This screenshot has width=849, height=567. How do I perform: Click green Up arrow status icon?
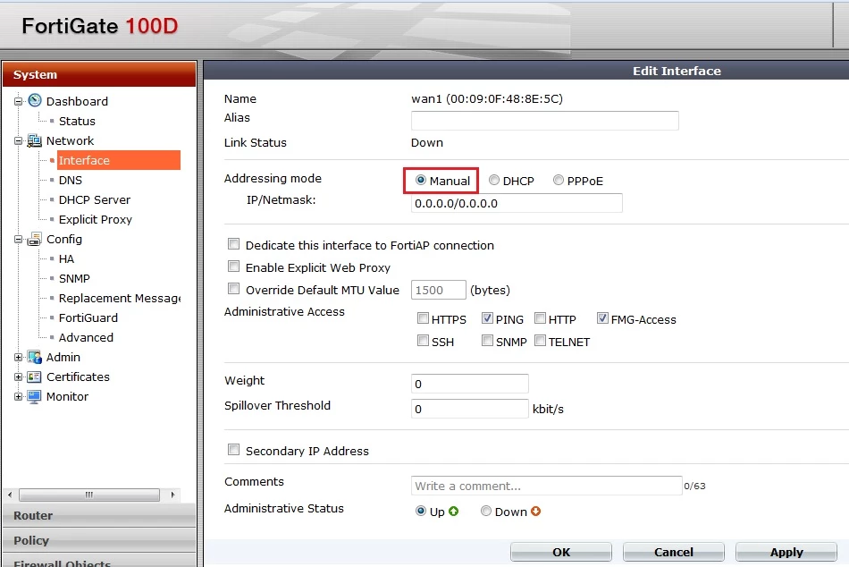[x=454, y=512]
